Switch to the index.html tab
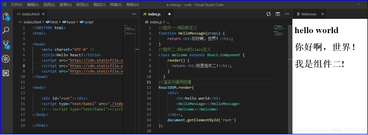Viewport: 368px width, 135px height. tap(30, 14)
